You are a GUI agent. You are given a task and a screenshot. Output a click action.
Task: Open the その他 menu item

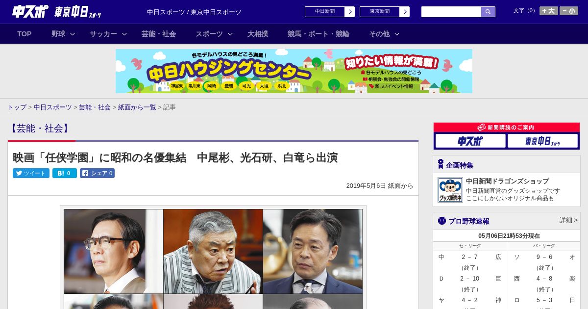point(379,34)
